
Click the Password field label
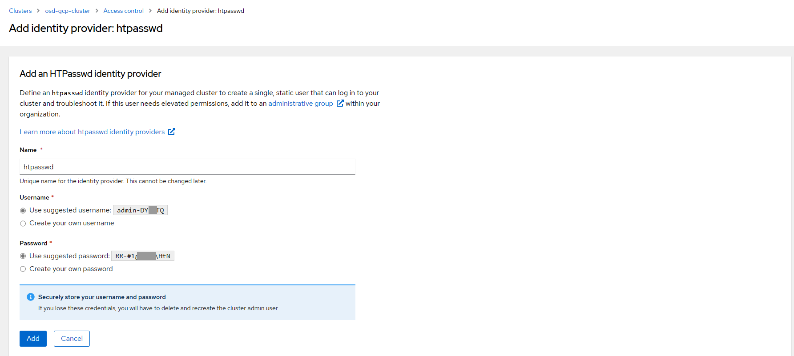[33, 243]
